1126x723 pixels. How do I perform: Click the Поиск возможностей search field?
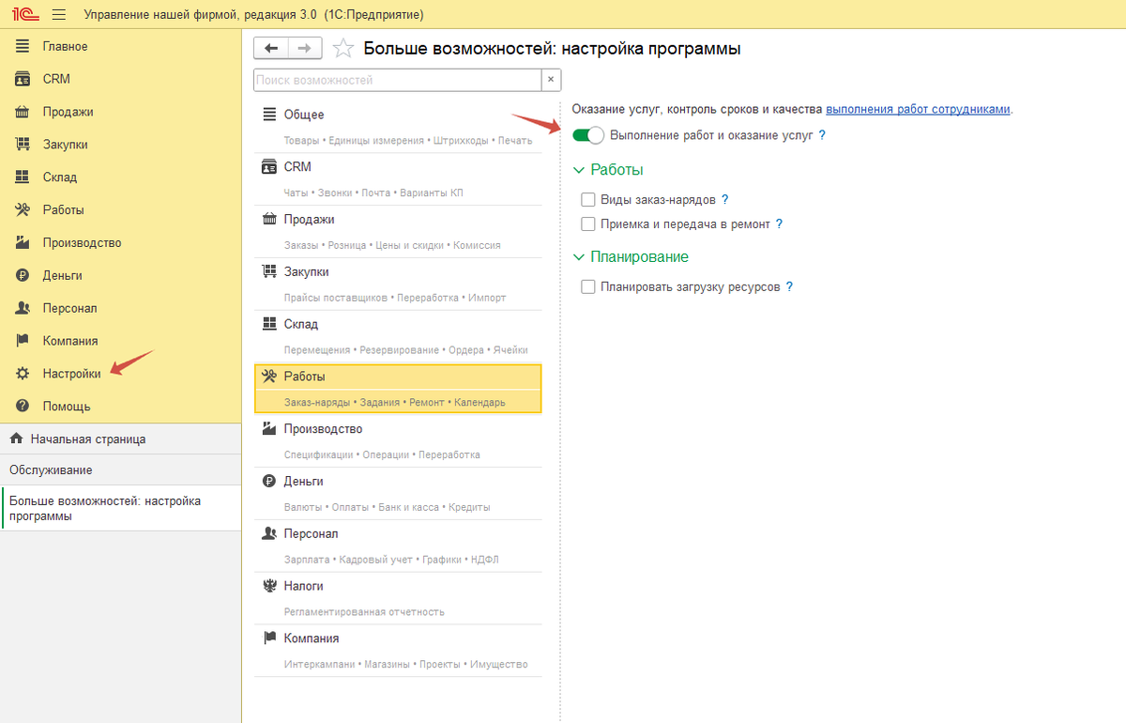click(x=397, y=80)
